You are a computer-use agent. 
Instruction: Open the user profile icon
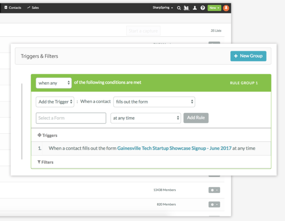click(x=195, y=8)
